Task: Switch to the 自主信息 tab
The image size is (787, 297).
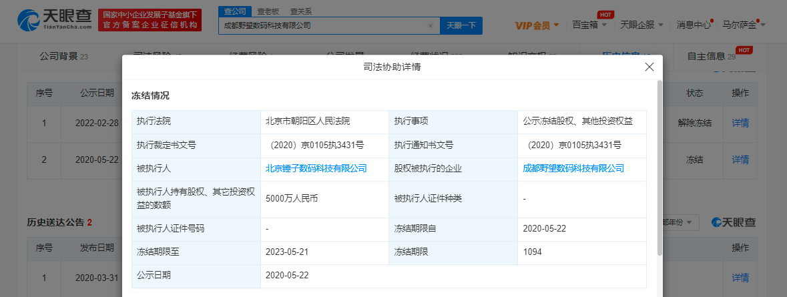Action: point(711,57)
